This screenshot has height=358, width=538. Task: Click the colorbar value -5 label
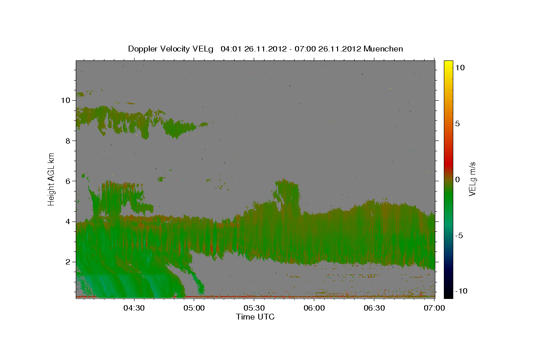[459, 235]
